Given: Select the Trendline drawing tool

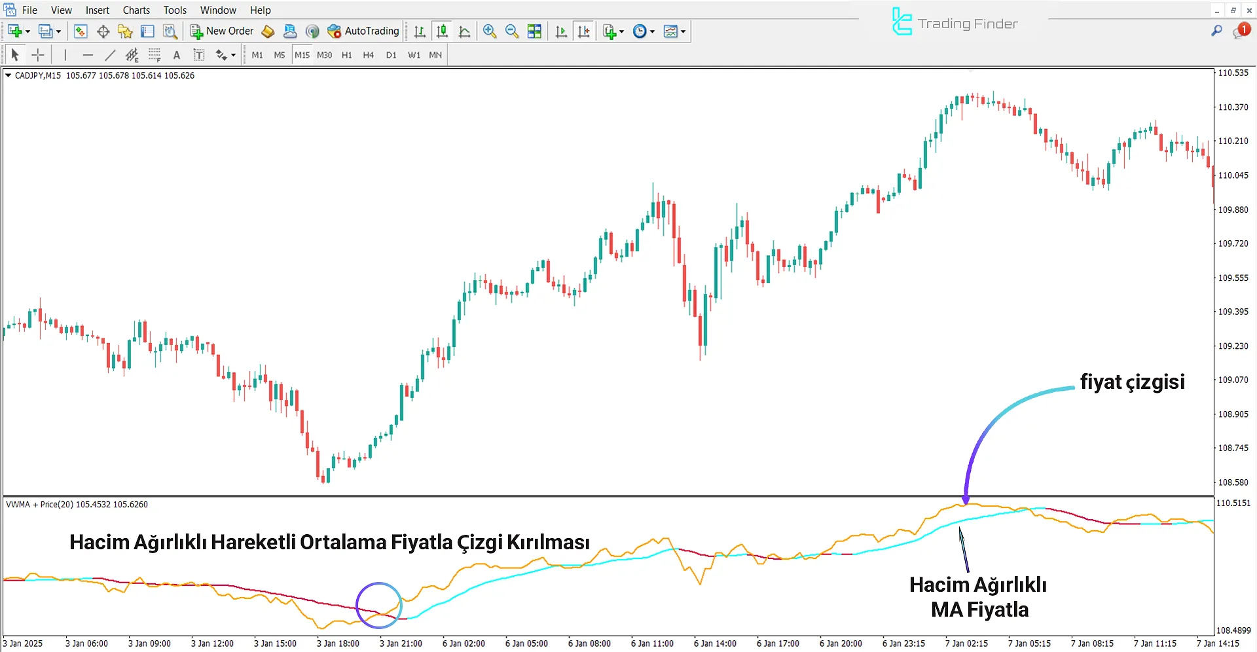Looking at the screenshot, I should (x=110, y=55).
